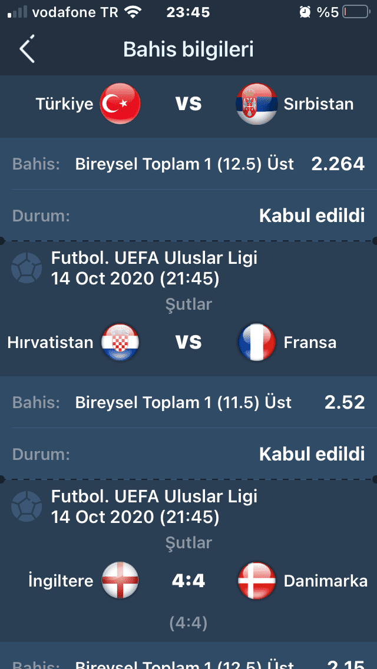Click the Türkiye flag icon
Viewport: 377px width, 669px height.
coord(120,104)
